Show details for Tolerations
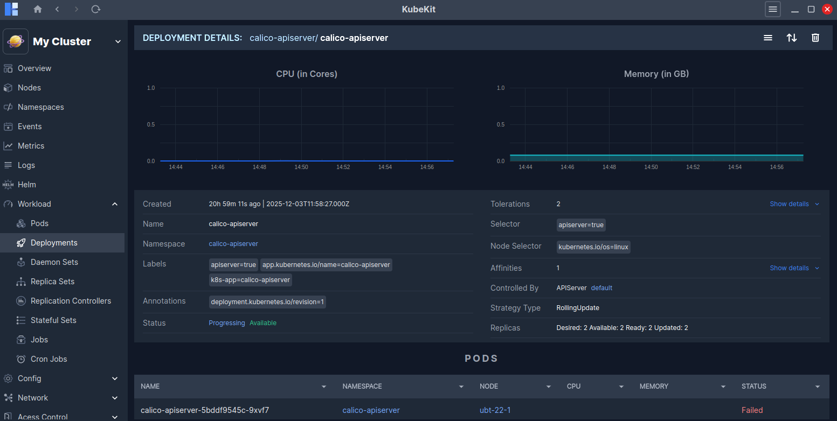This screenshot has height=421, width=837. click(x=794, y=204)
